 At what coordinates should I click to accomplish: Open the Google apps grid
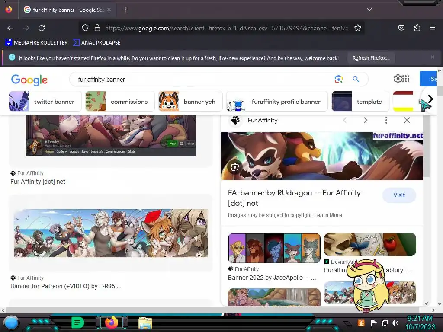(x=406, y=79)
